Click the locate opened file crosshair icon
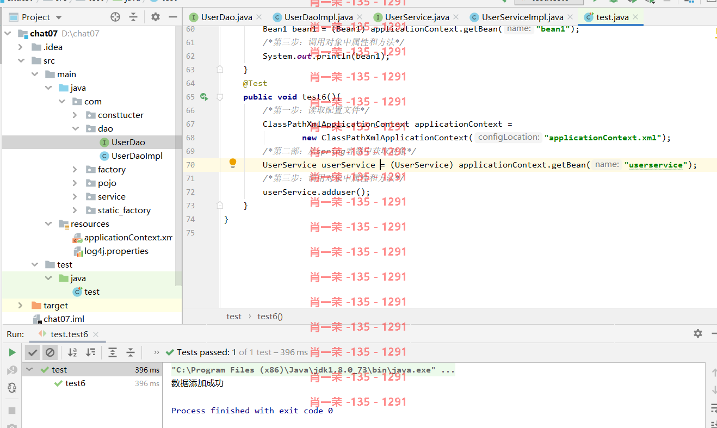717x428 pixels. click(115, 17)
